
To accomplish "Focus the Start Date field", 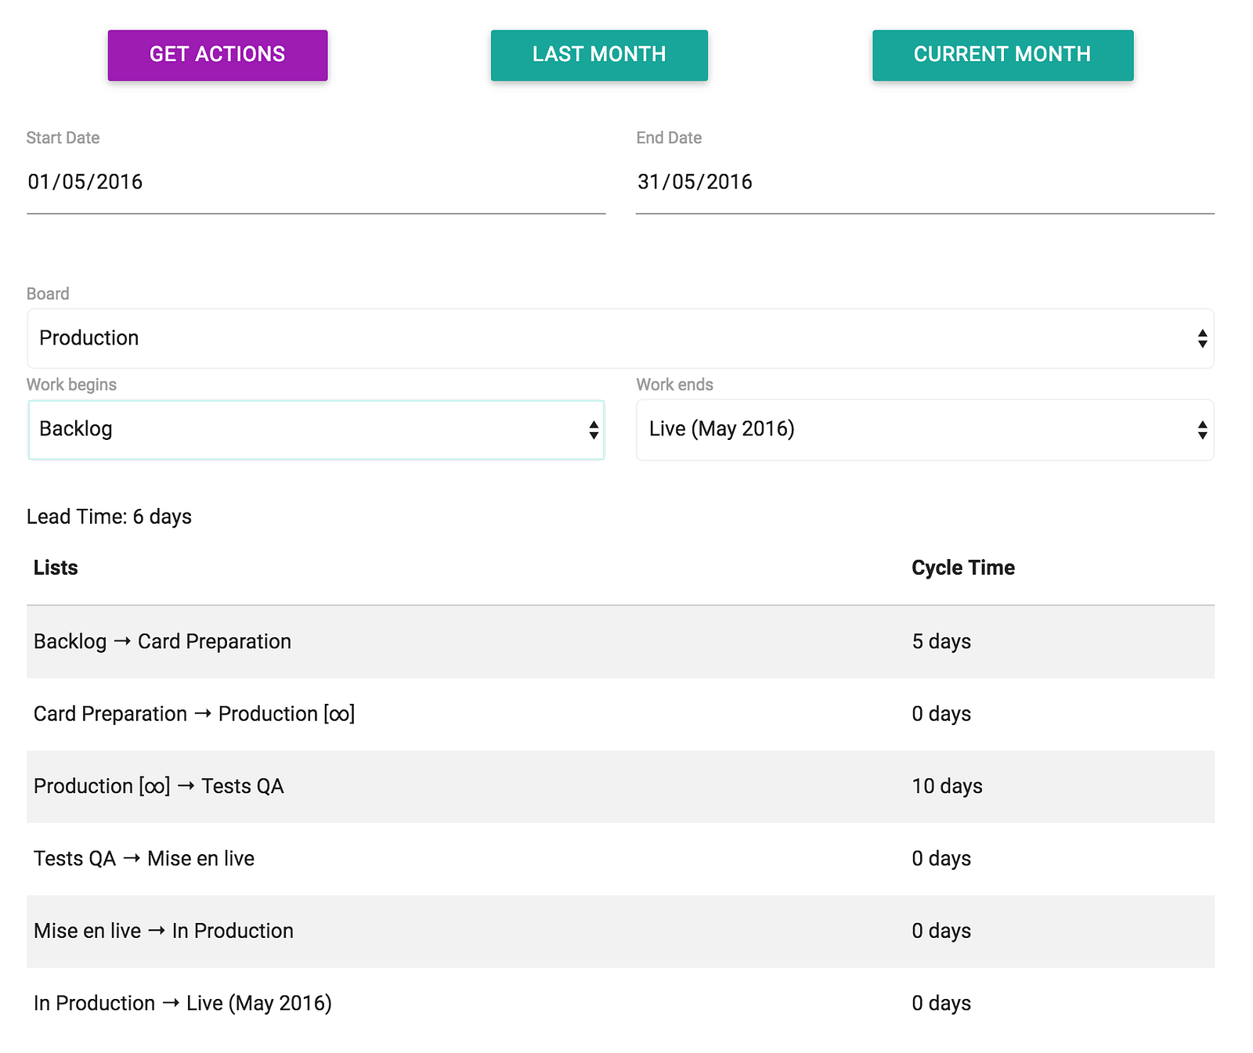I will point(316,182).
